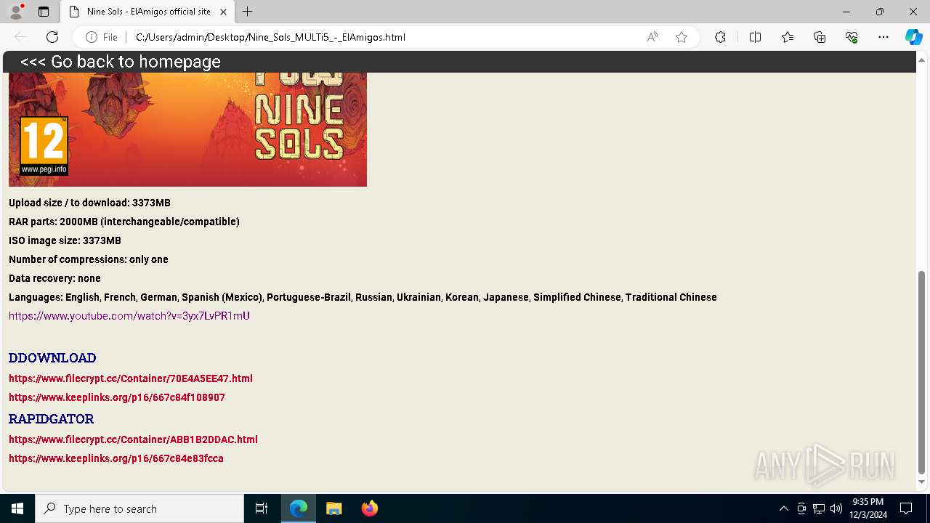Open the Windows Start menu
The width and height of the screenshot is (930, 523).
click(x=17, y=508)
